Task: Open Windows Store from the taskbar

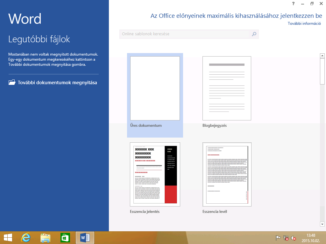Action: pos(65,238)
